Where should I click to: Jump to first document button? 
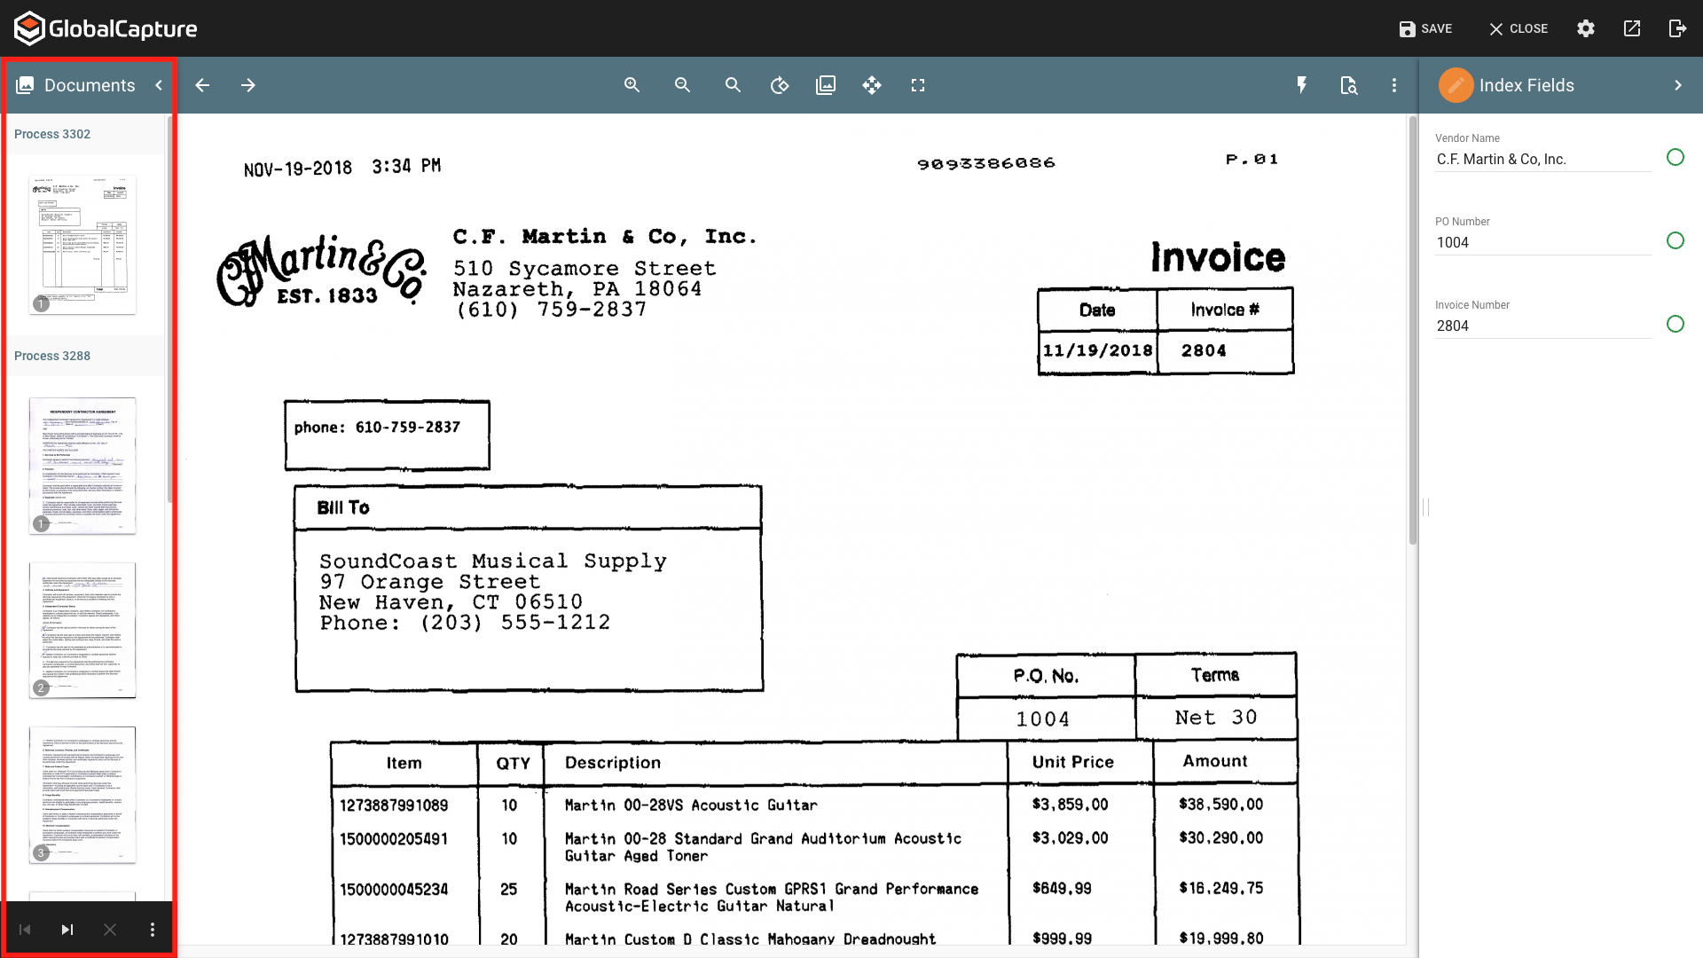pyautogui.click(x=25, y=930)
